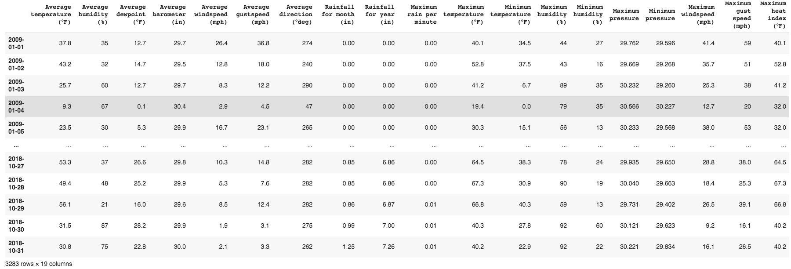Viewport: 791px width, 269px height.
Task: Click the ellipsis row index marker
Action: point(16,145)
